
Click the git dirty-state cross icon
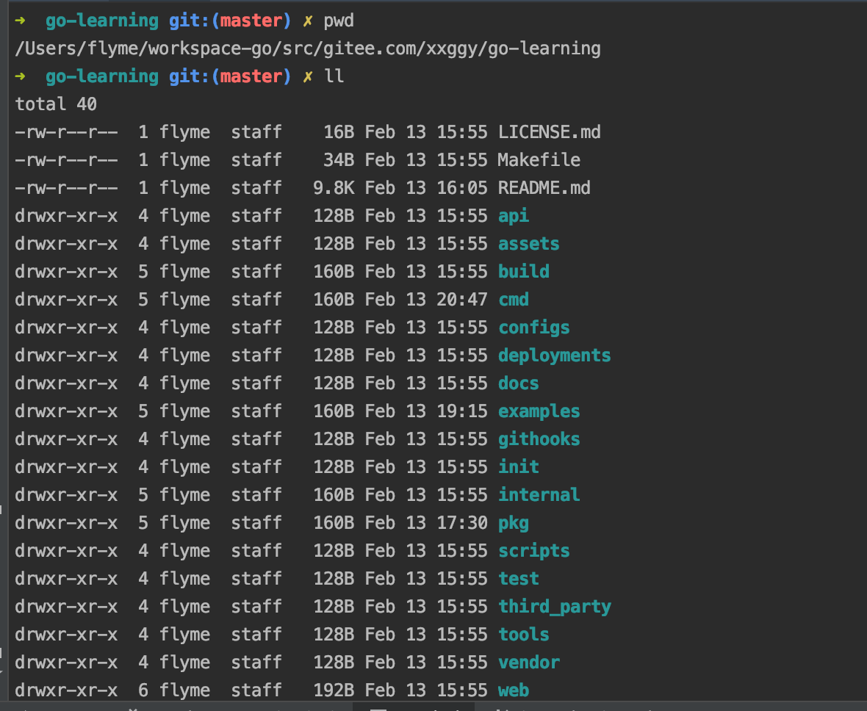pyautogui.click(x=307, y=20)
